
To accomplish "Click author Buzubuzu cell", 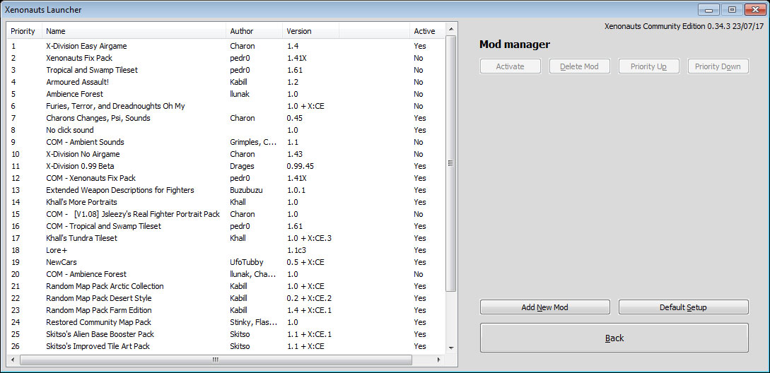I will pyautogui.click(x=246, y=191).
